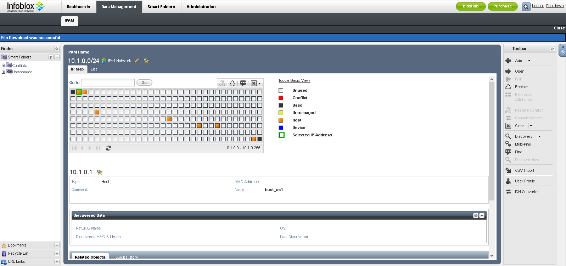Collapse the Toolbar panel
This screenshot has height=266, width=566.
coord(552,49)
